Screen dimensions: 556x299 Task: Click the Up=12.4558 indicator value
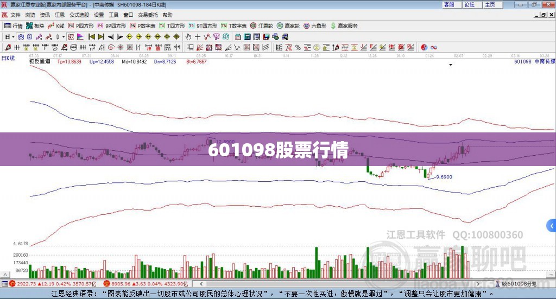(102, 62)
